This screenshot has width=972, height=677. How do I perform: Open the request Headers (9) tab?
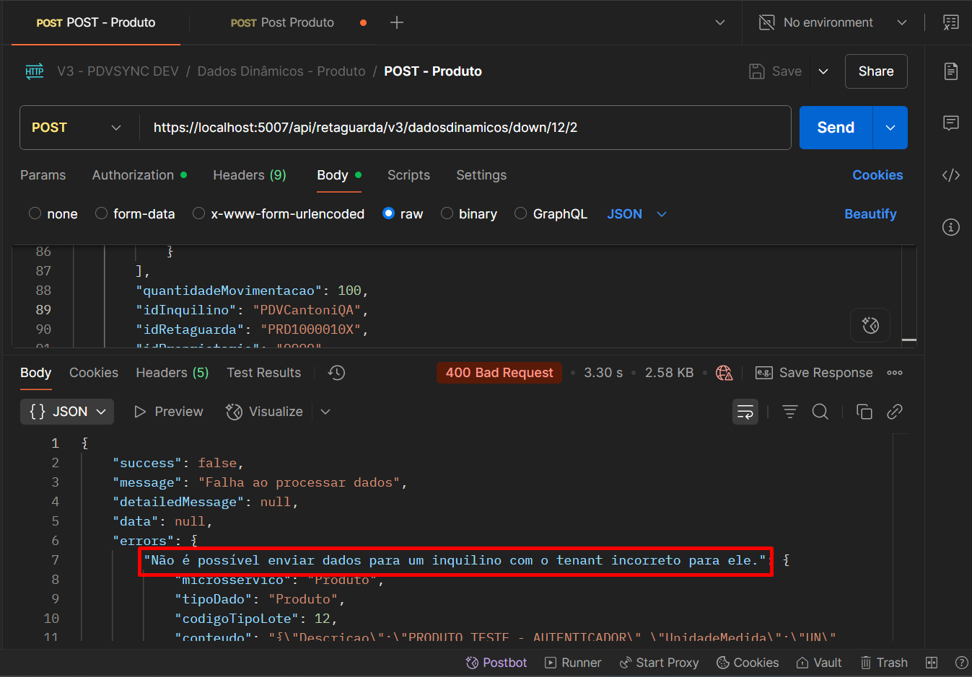[250, 175]
